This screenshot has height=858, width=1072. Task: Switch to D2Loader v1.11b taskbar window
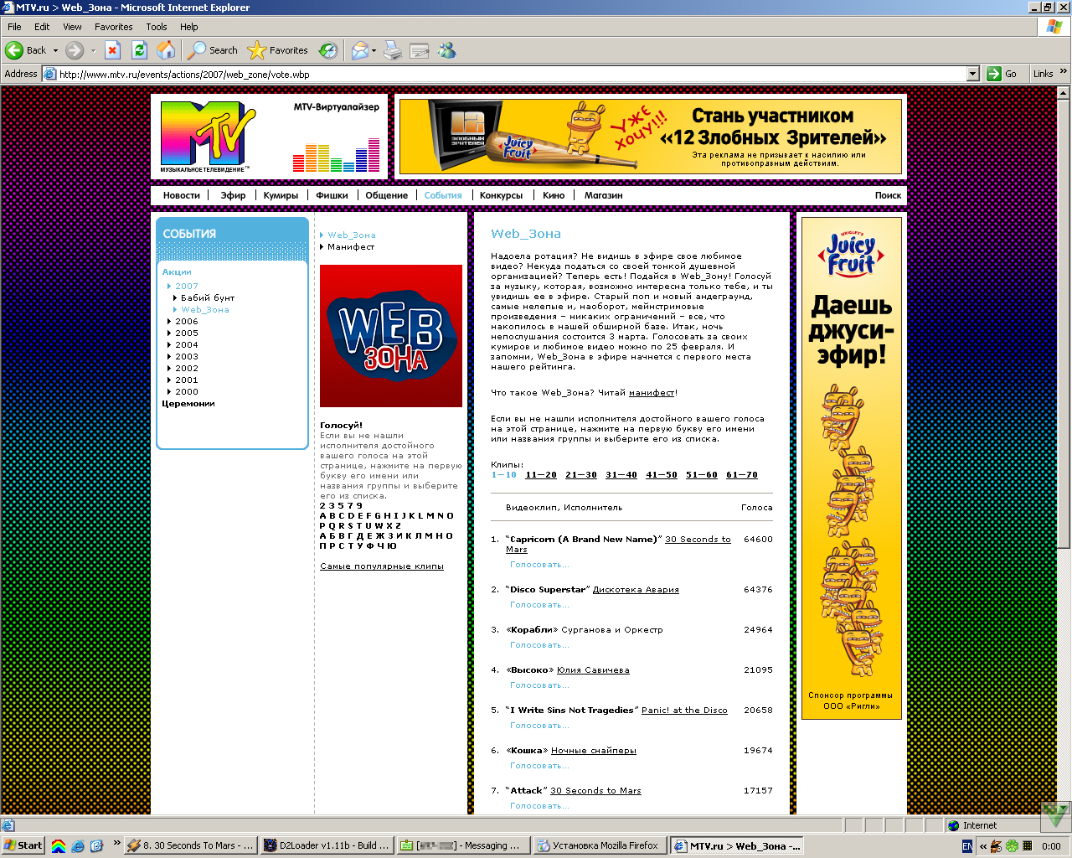click(x=327, y=845)
